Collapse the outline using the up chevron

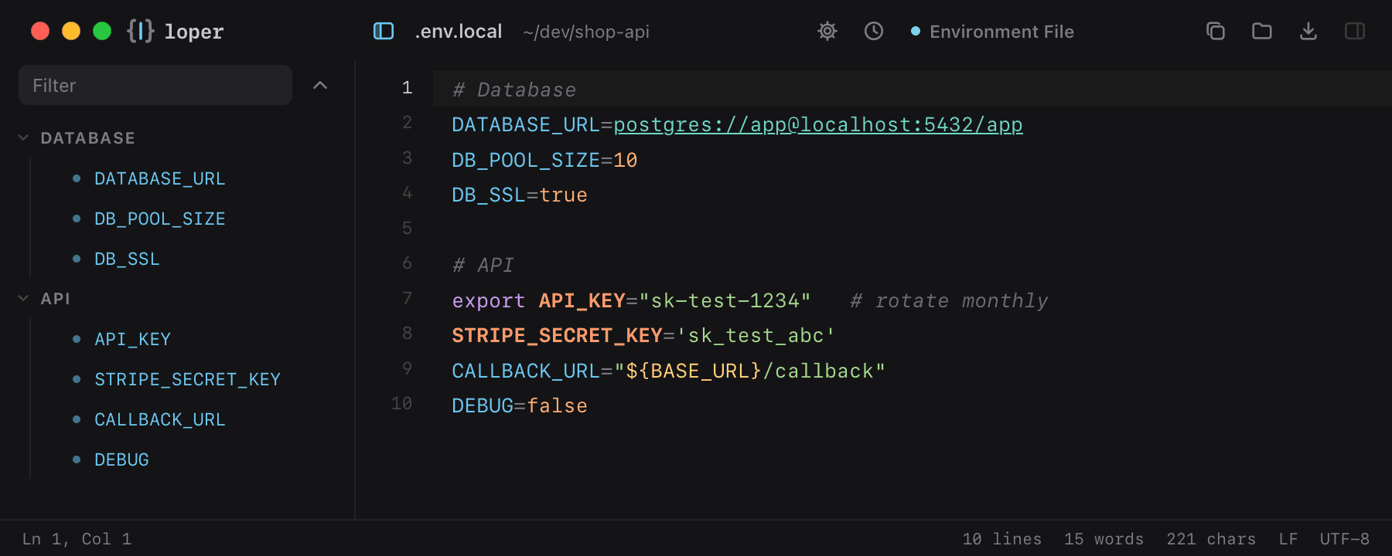pyautogui.click(x=320, y=85)
